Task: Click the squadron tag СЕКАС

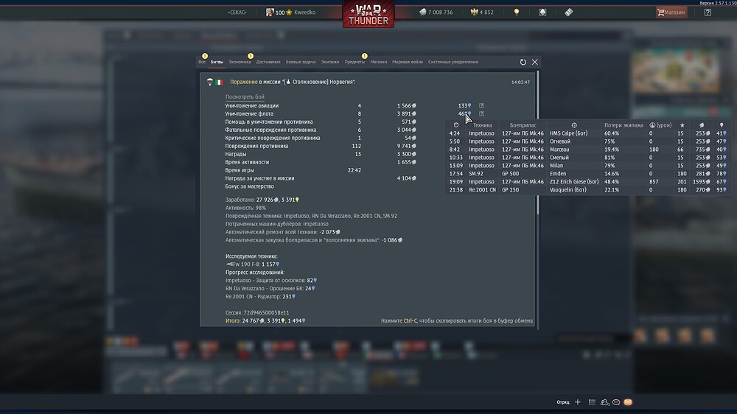Action: (x=237, y=13)
